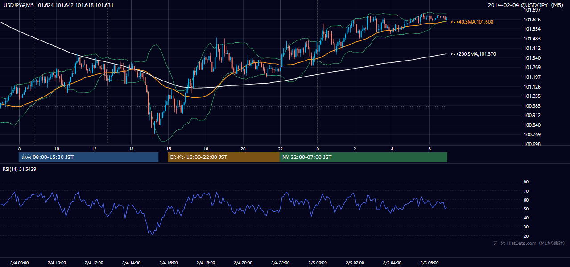The image size is (570, 267).
Task: Click the USDJPY#,M5 chart header text
Action: coord(58,5)
